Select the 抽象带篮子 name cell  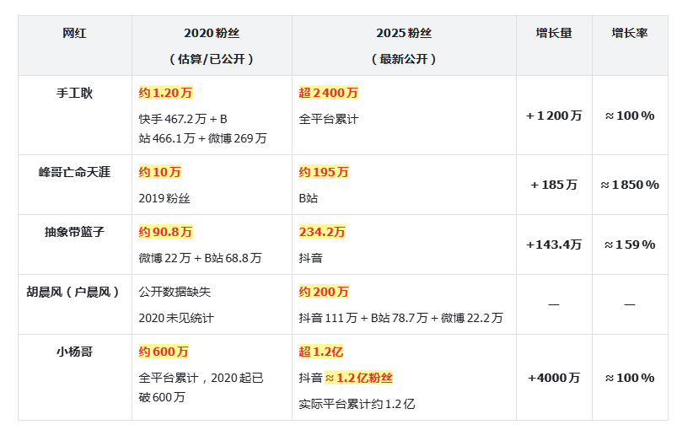pyautogui.click(x=74, y=232)
